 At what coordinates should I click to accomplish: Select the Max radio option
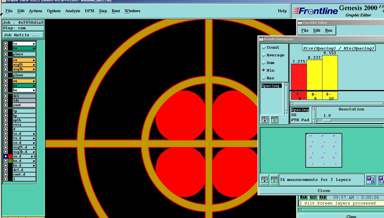[x=264, y=78]
